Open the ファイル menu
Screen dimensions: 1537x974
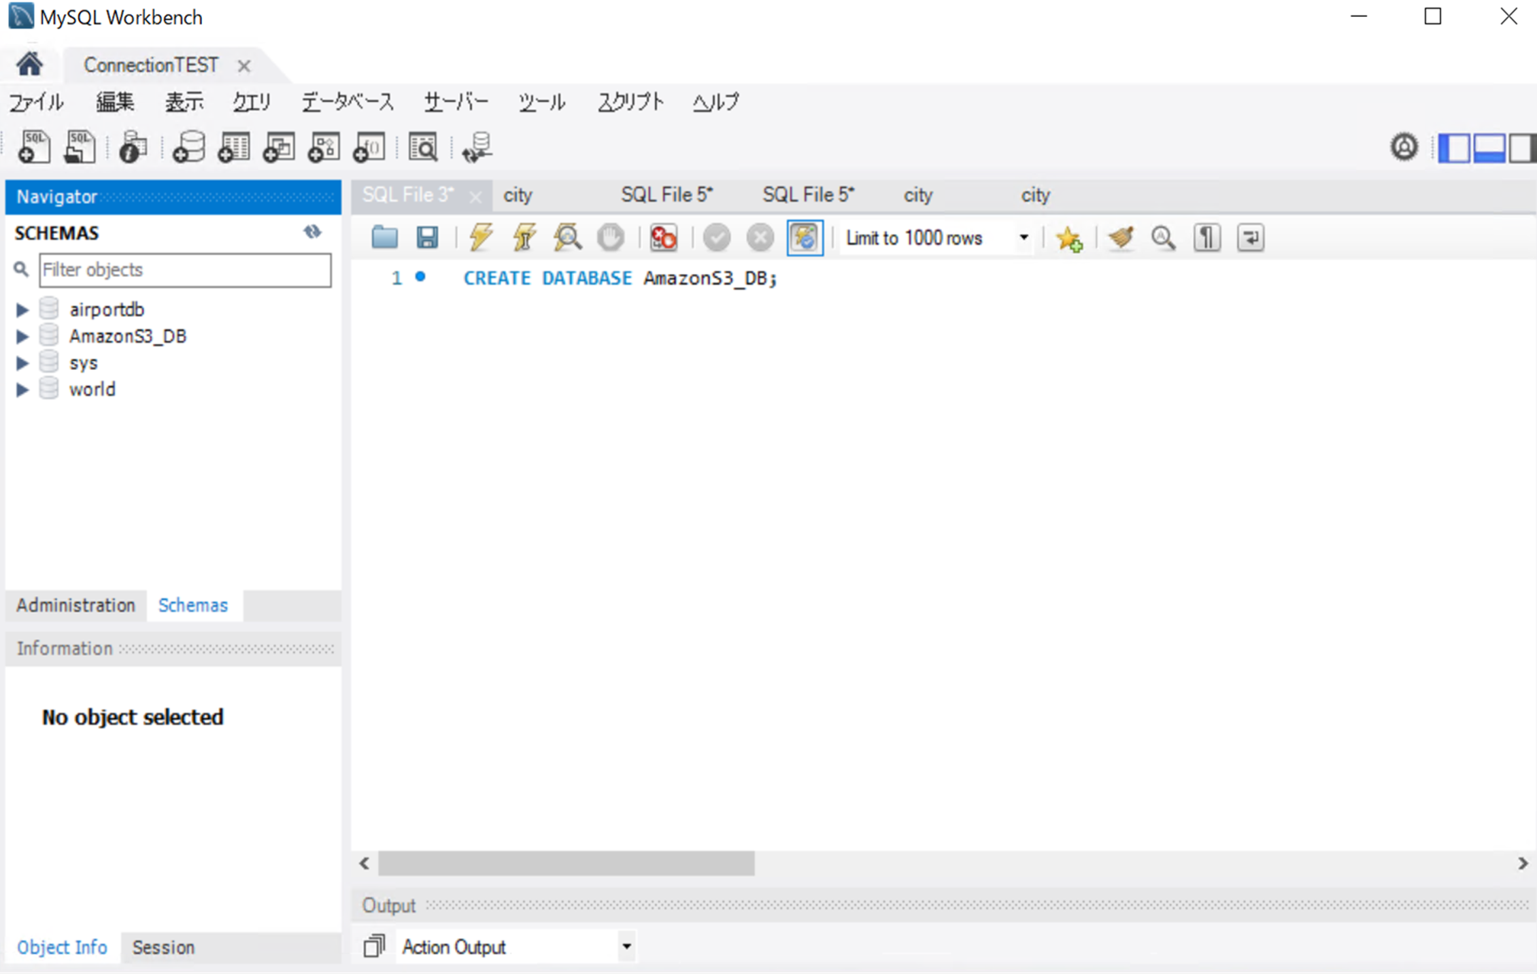[x=36, y=102]
